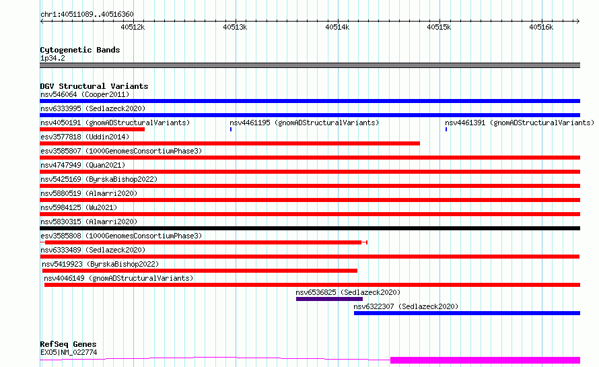
Task: Open nsv6333995 (Sedlazeck2020) variant label
Action: (93, 108)
